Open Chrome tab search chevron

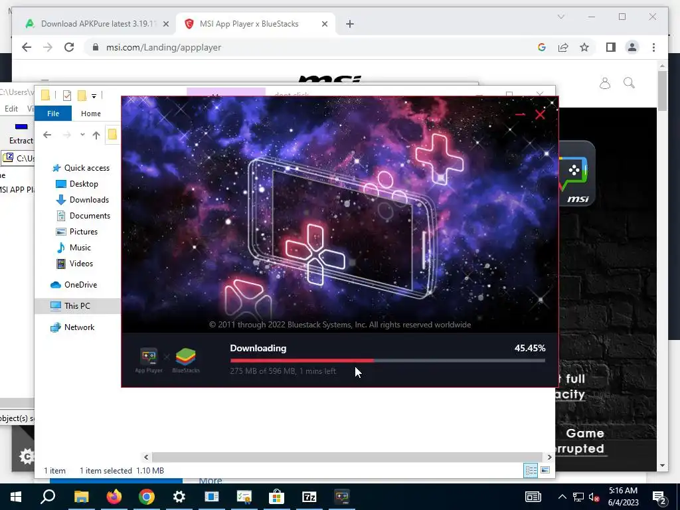click(560, 17)
